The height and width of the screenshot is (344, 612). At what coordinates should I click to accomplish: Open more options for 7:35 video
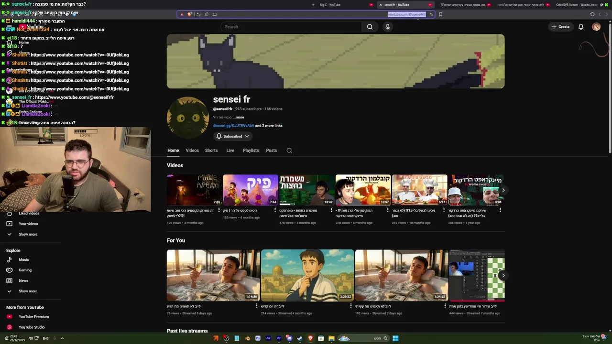click(219, 210)
